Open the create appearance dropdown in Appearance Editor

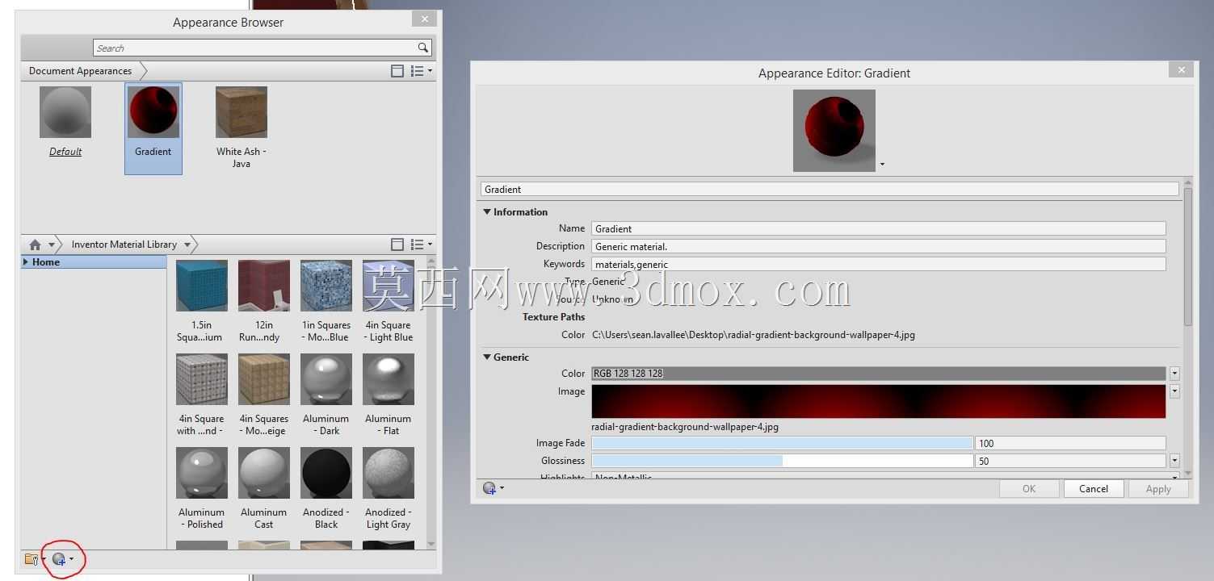click(x=502, y=488)
